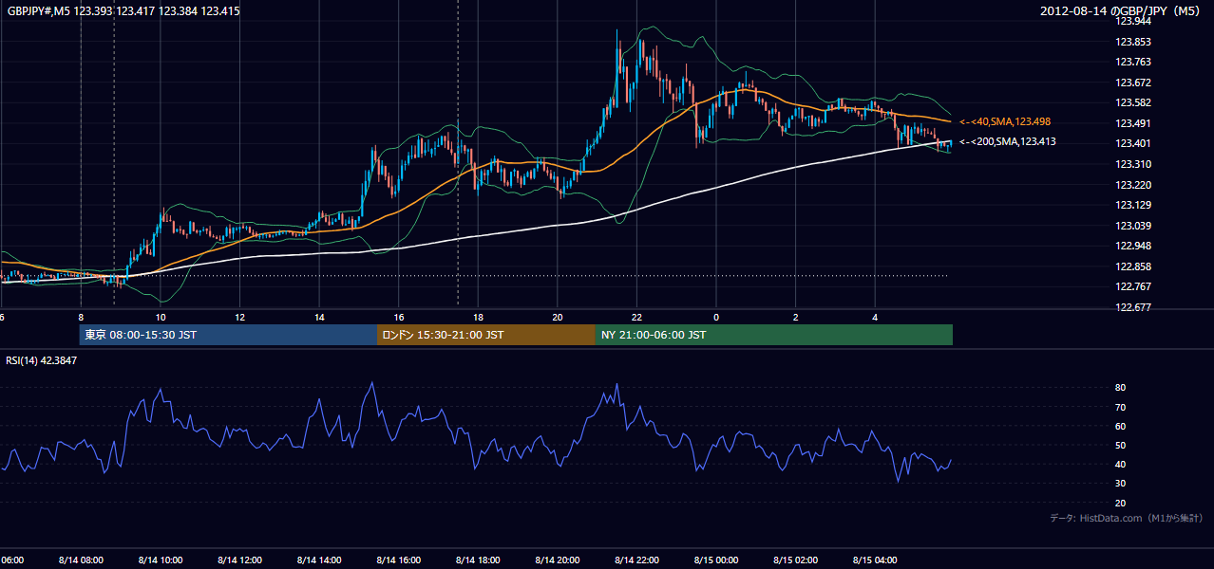Image resolution: width=1214 pixels, height=569 pixels.
Task: Click price axis label 122.948
Action: click(1132, 246)
